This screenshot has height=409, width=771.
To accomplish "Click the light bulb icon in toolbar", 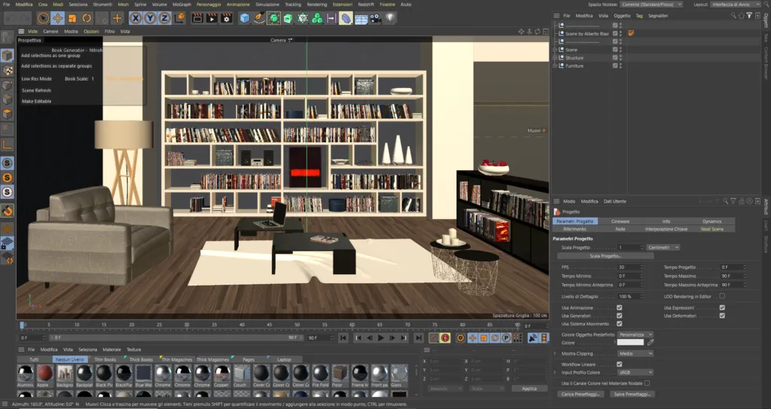I will coord(390,19).
